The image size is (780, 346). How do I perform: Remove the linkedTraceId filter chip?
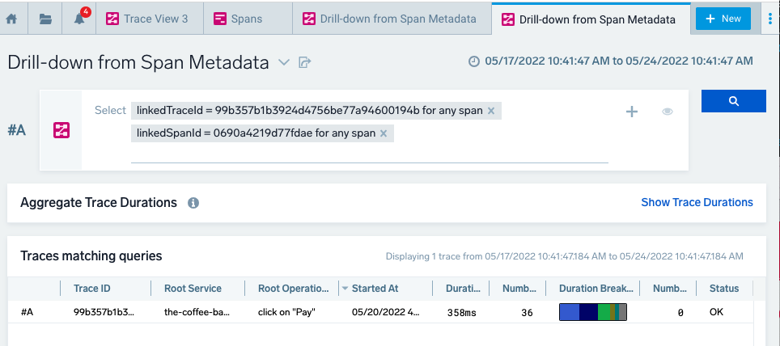[491, 111]
